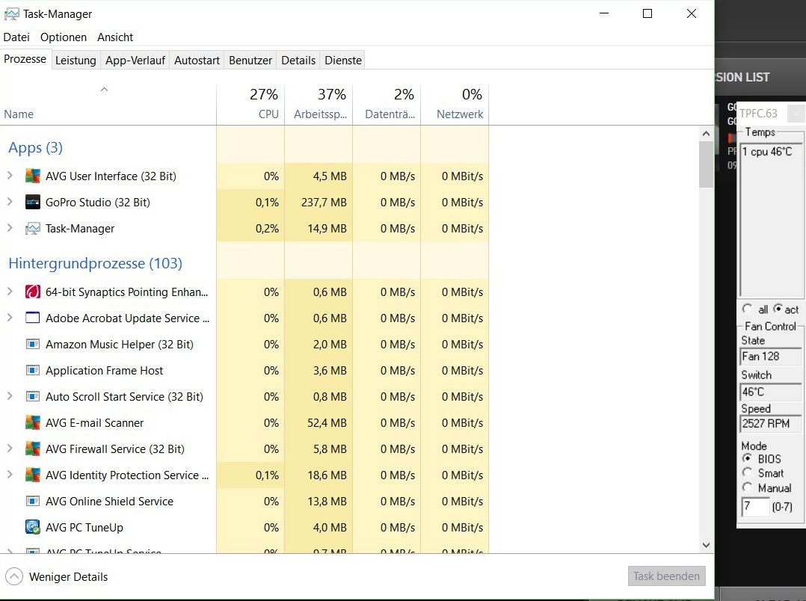The height and width of the screenshot is (601, 806).
Task: Open the Optionen menu
Action: pos(64,37)
